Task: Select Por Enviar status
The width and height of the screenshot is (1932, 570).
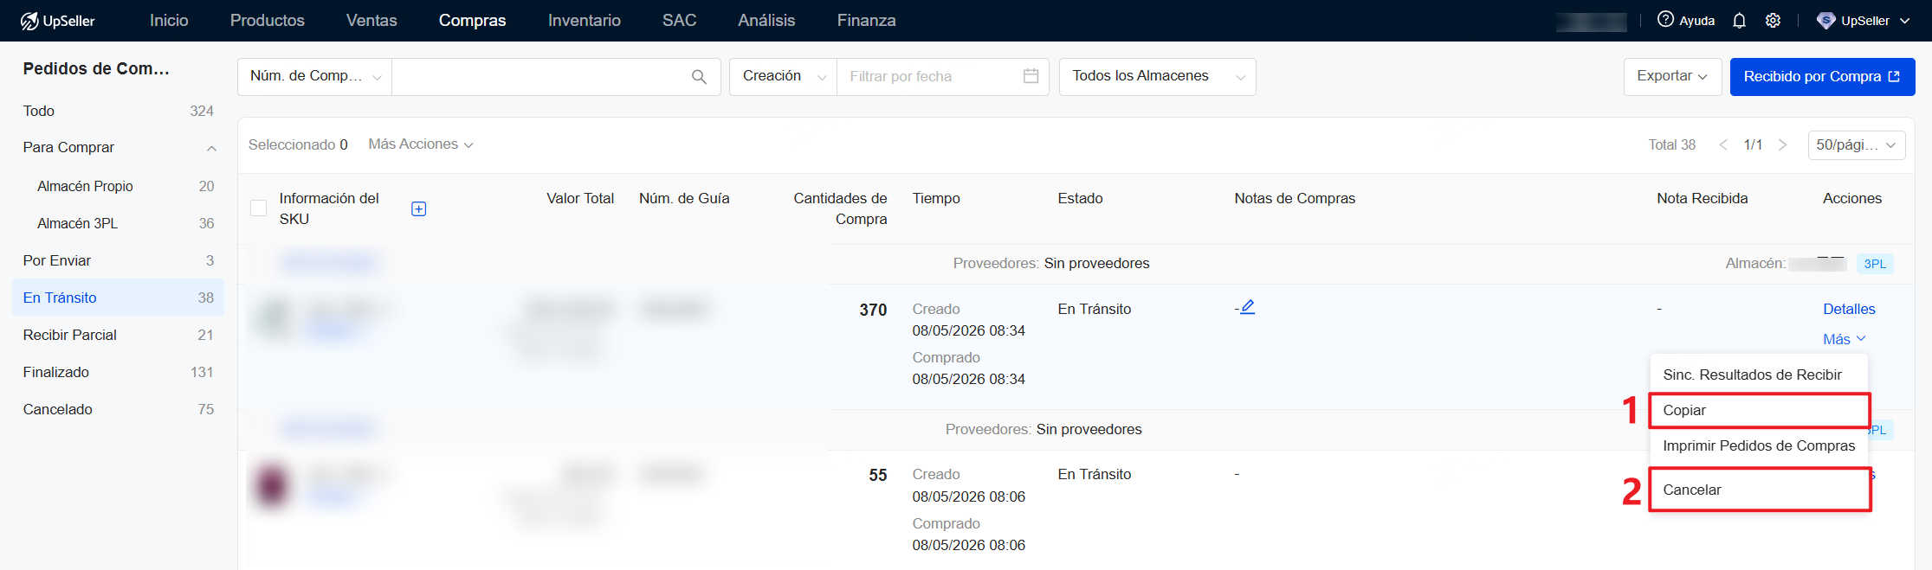Action: 119,260
